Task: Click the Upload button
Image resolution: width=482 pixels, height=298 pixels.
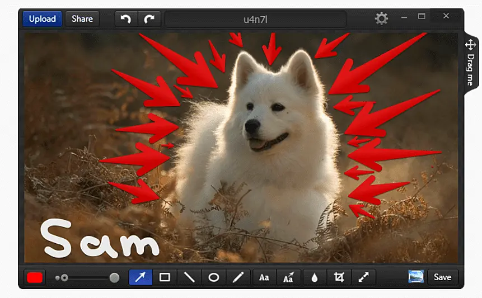Action: point(43,19)
